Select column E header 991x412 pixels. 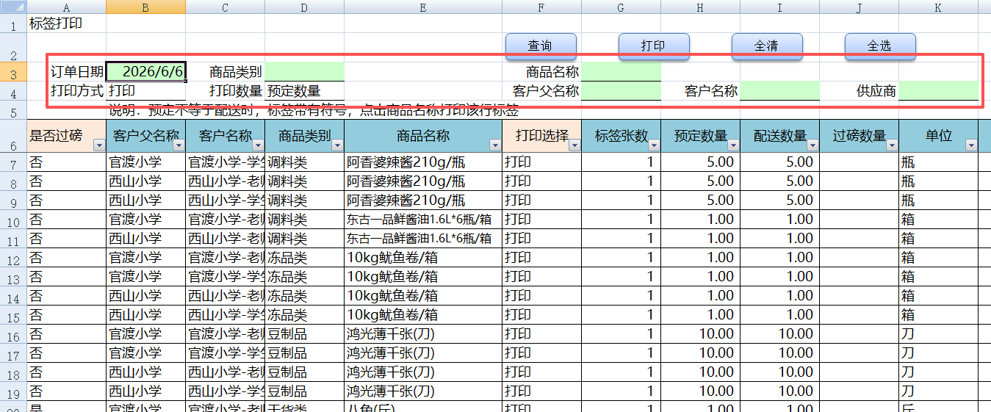tap(423, 7)
